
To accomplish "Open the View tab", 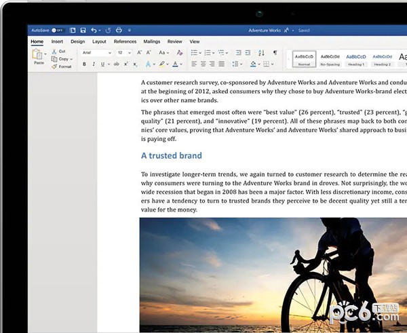I will (x=195, y=41).
